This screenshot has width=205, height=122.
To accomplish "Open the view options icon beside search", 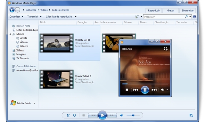I will coord(137,17).
